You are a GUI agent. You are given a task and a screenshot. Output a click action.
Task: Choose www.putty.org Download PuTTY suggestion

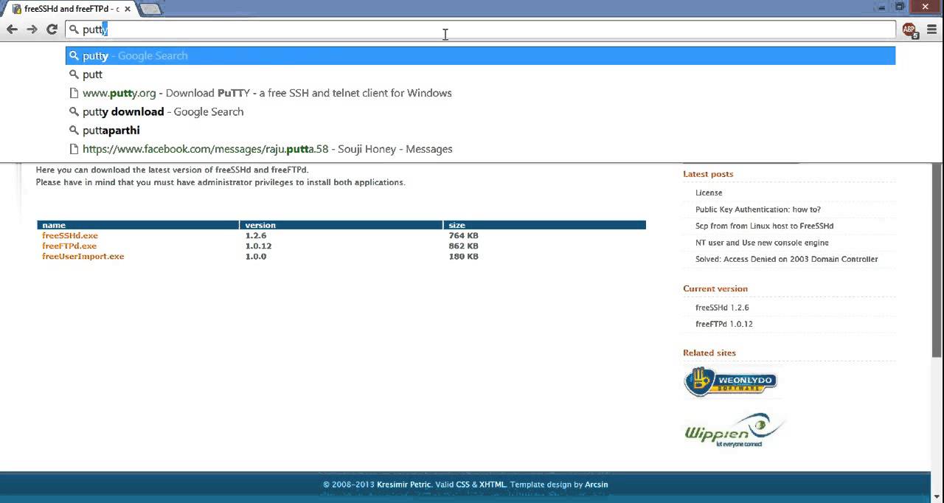pos(481,93)
